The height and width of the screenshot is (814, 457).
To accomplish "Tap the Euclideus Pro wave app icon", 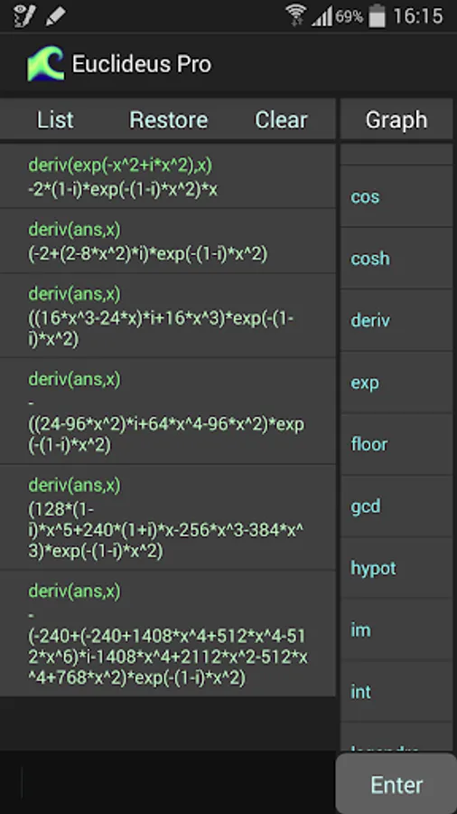I will point(45,64).
